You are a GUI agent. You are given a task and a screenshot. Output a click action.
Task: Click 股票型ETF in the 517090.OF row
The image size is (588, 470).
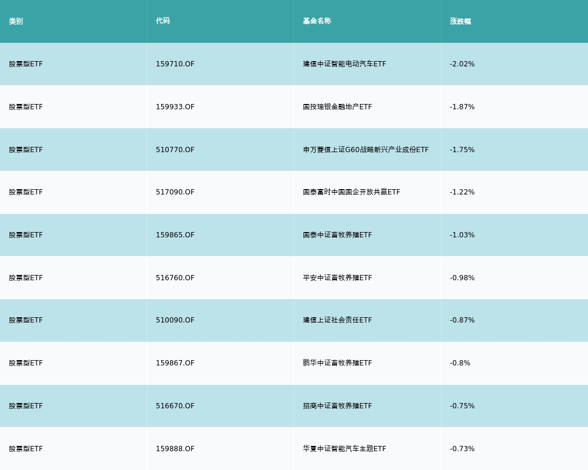[26, 192]
